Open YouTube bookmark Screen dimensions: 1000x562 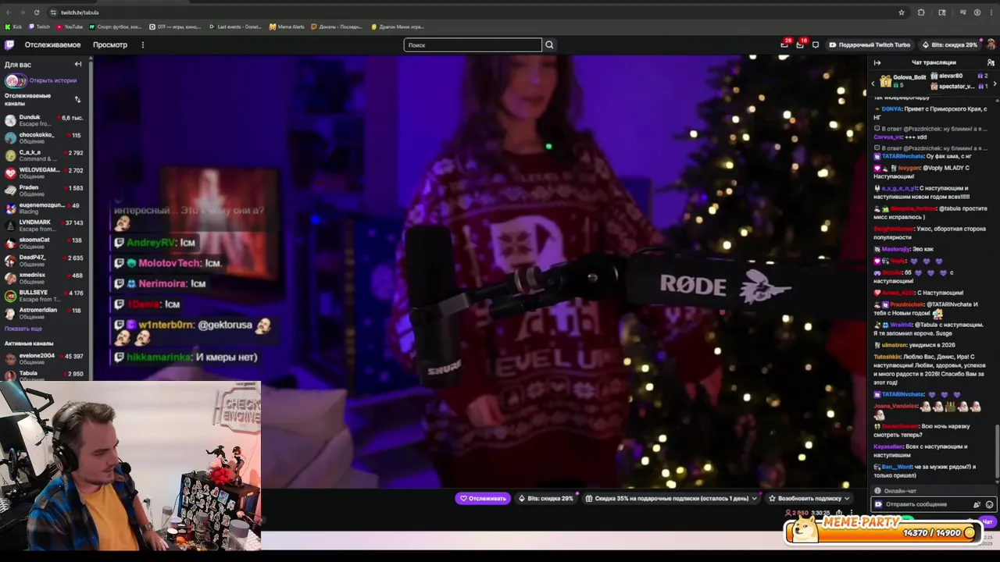point(70,27)
